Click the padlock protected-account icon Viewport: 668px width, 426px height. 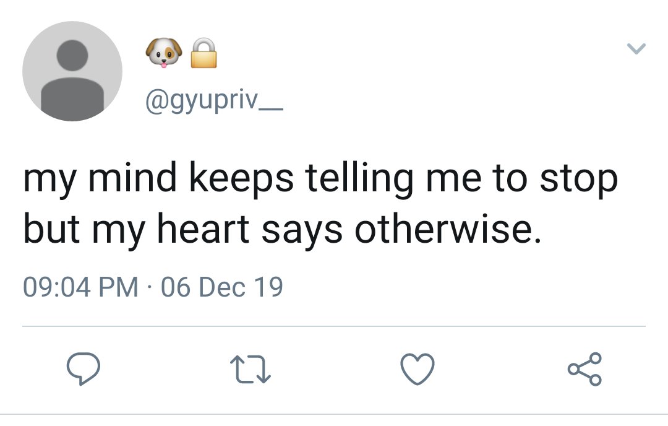(203, 53)
